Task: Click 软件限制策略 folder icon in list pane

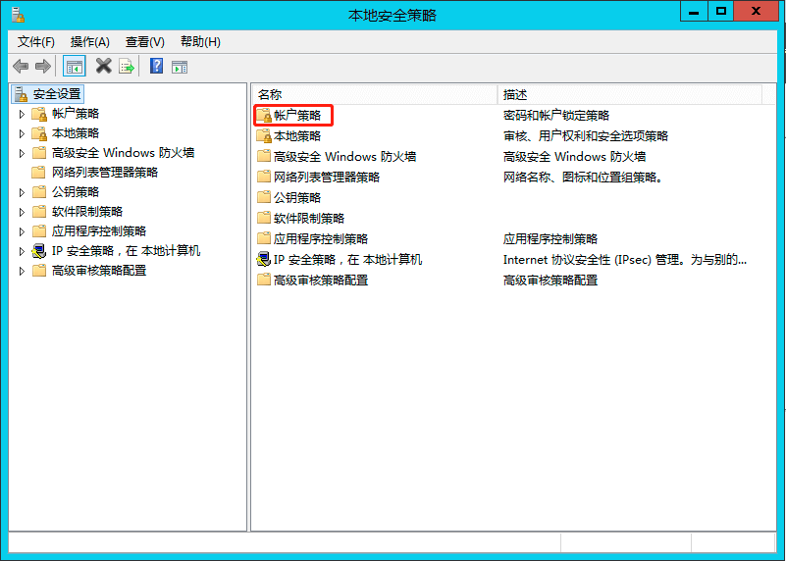Action: pos(264,218)
